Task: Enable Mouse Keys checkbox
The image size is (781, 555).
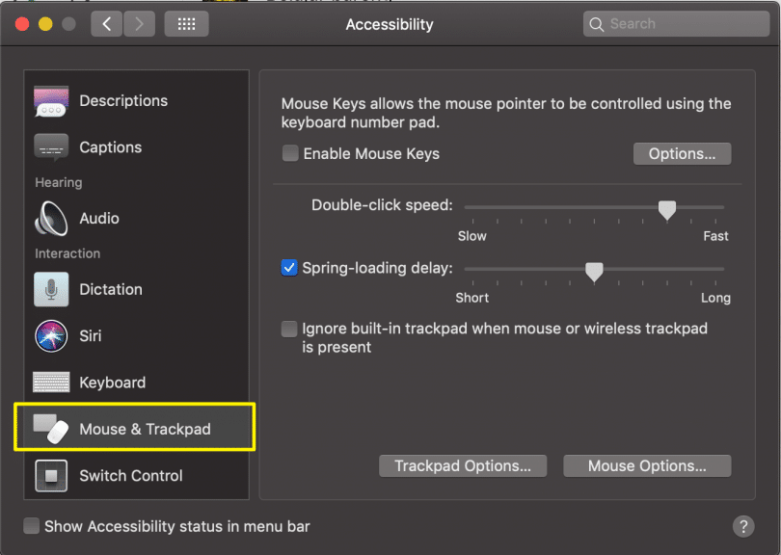Action: point(290,153)
